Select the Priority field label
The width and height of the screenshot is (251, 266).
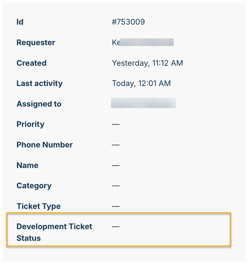30,124
